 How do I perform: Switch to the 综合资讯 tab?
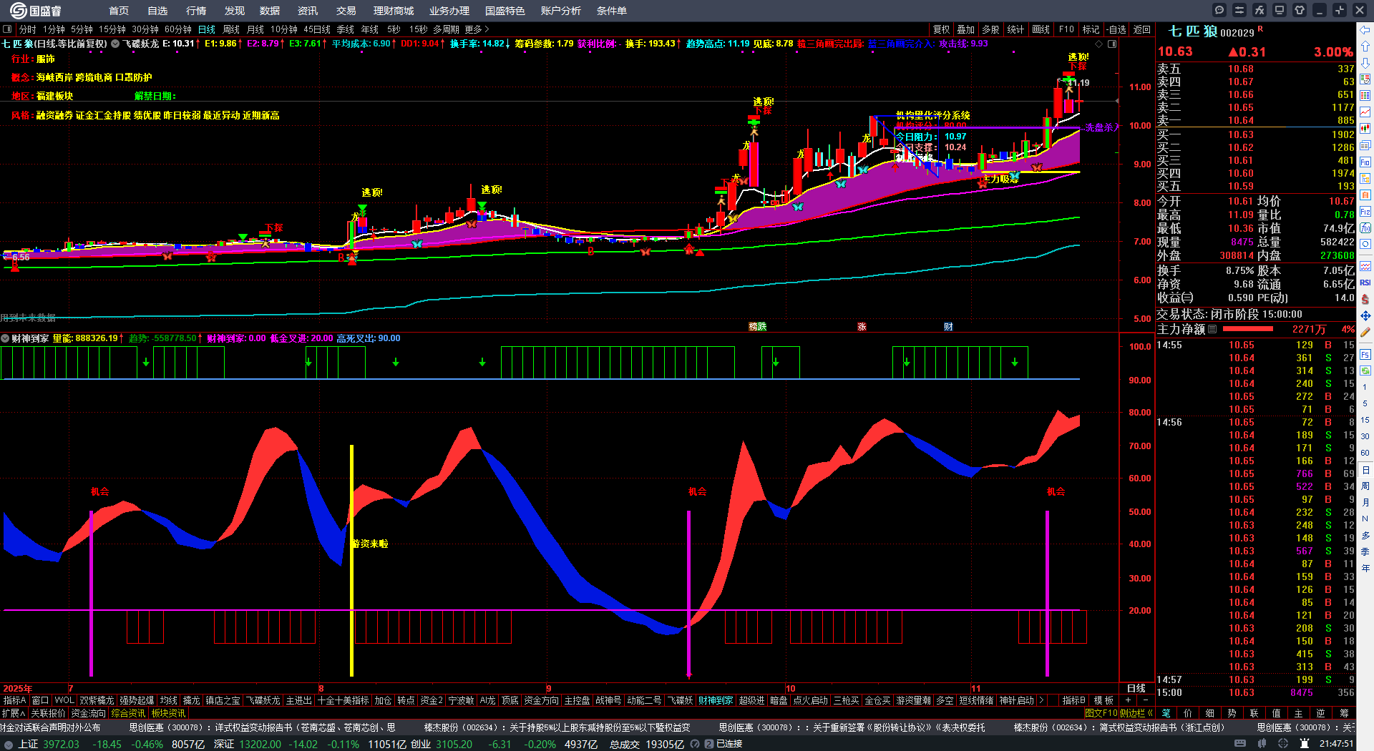coord(128,713)
